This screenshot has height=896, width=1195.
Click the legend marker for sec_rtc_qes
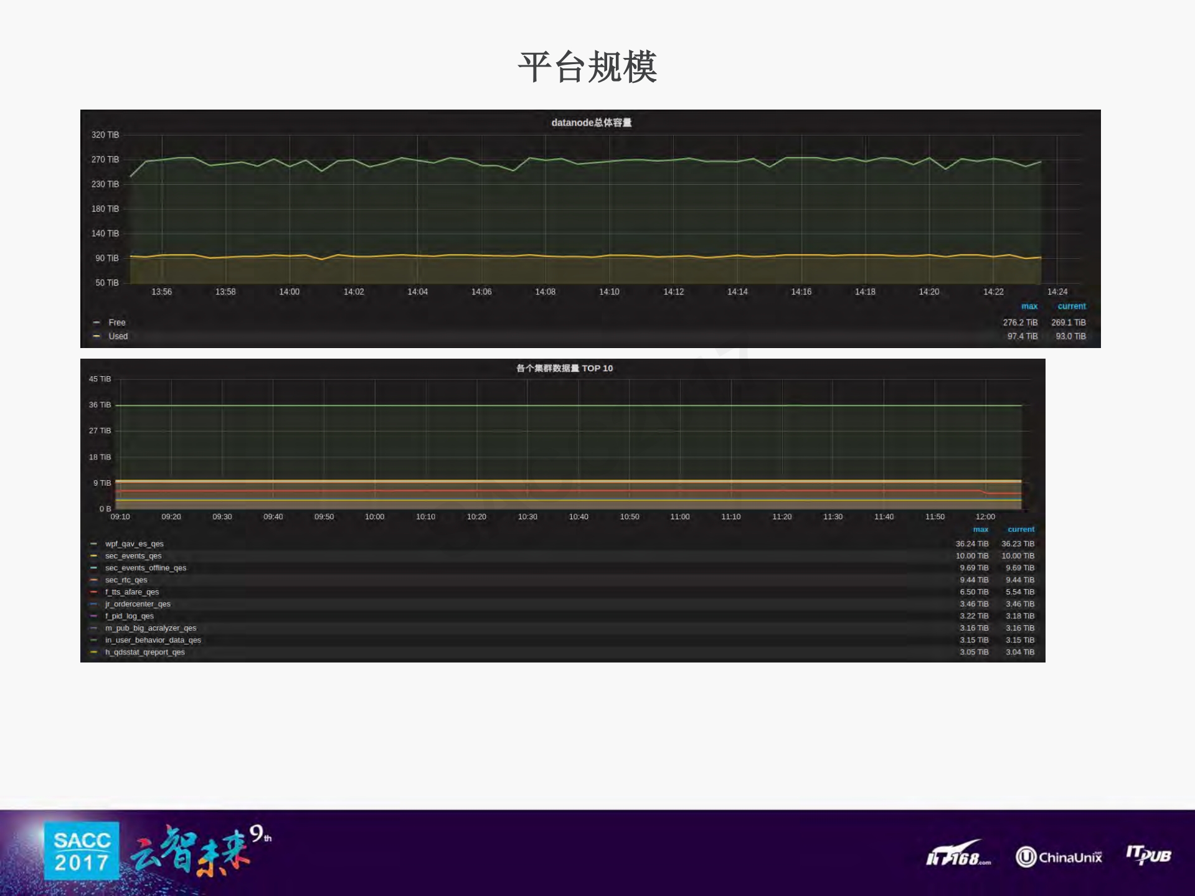point(93,580)
